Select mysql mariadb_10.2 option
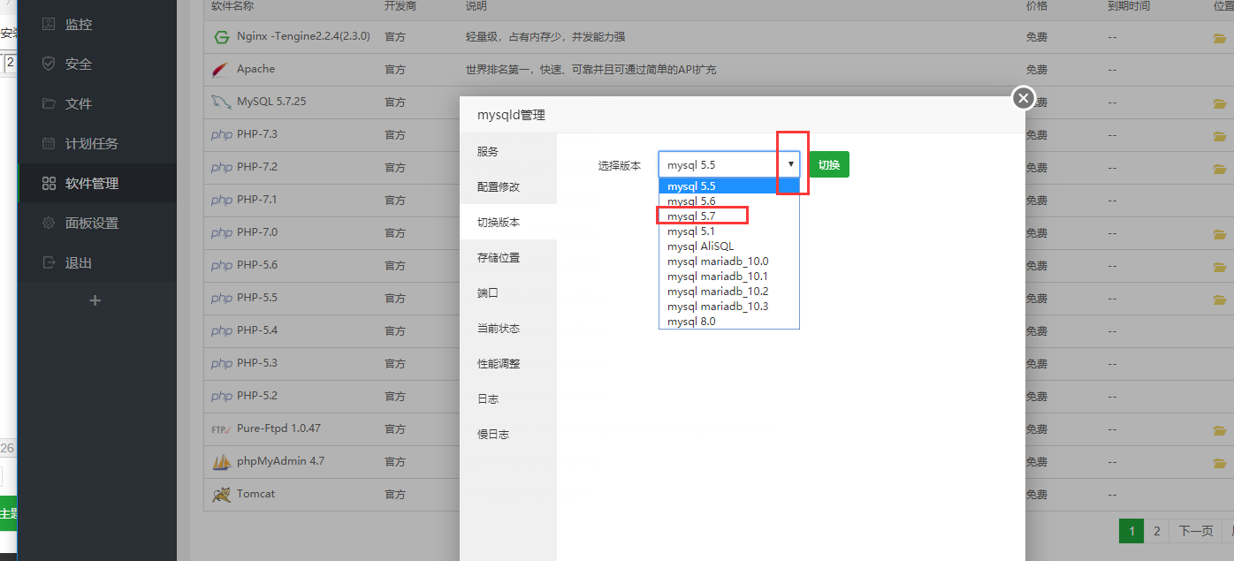This screenshot has width=1234, height=561. point(729,292)
